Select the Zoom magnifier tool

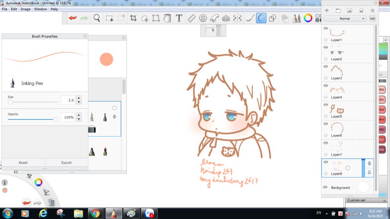click(x=96, y=18)
